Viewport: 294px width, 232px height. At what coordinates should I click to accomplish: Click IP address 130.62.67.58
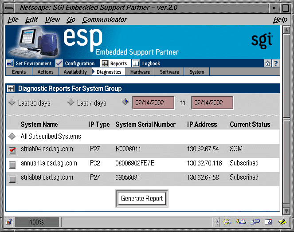203,177
